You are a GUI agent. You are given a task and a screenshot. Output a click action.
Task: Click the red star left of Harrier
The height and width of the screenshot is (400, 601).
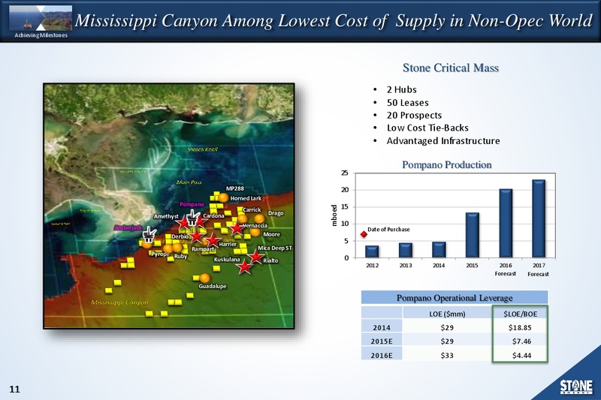(x=212, y=241)
